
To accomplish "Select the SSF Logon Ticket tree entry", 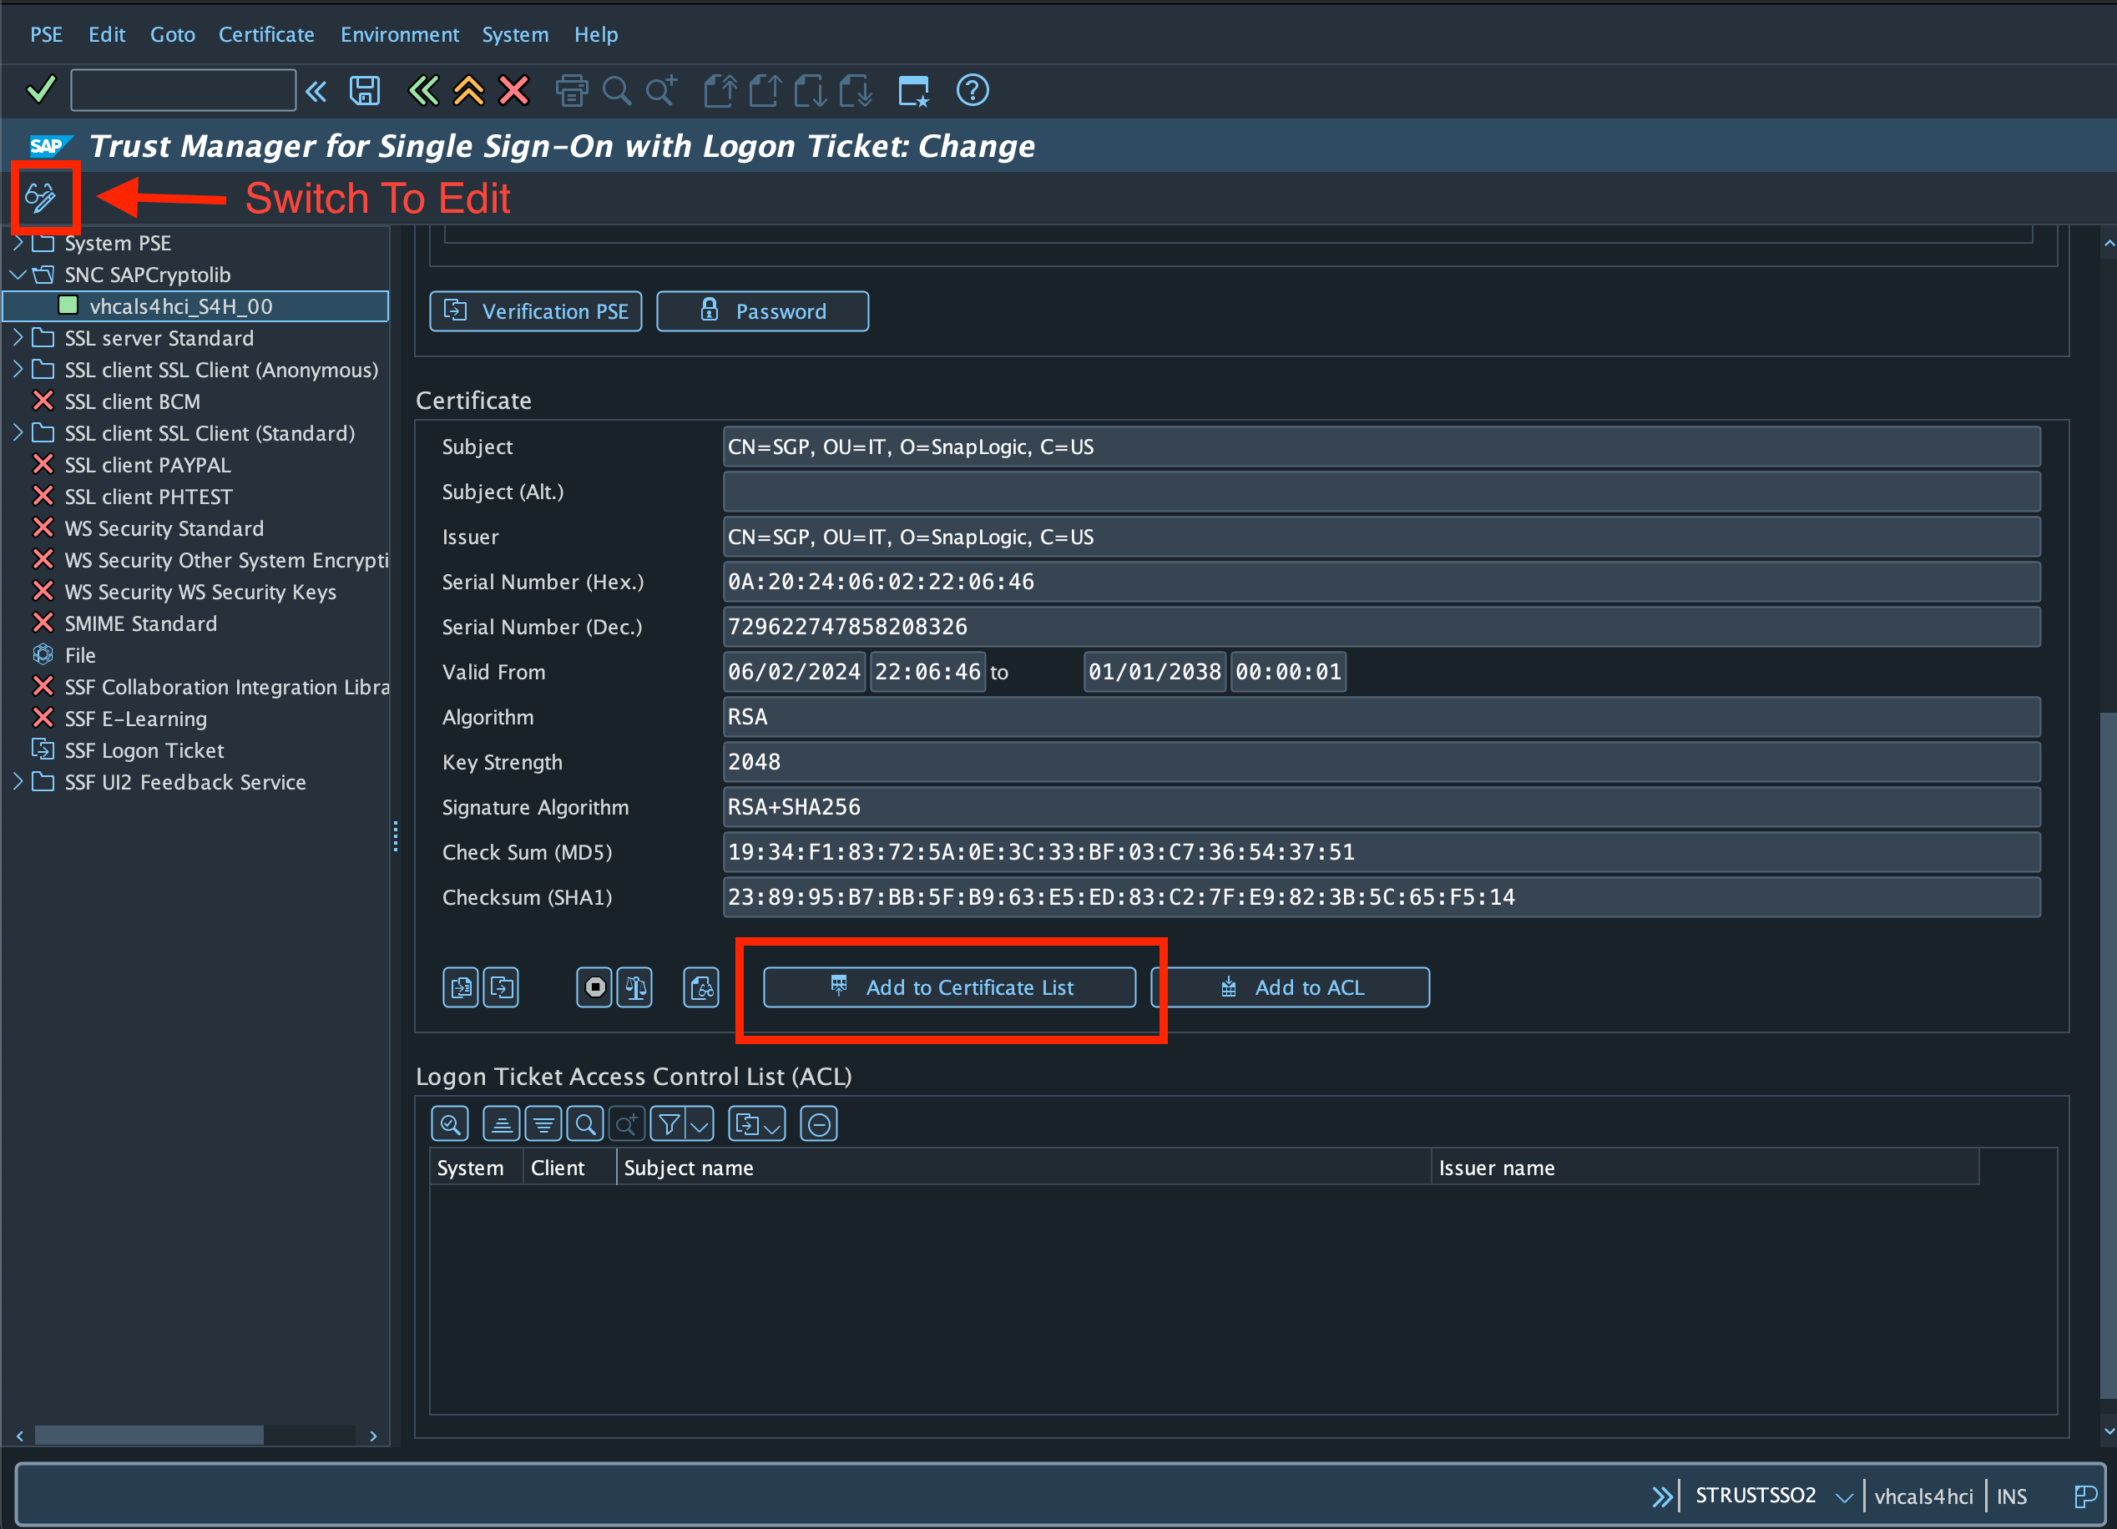I will [x=144, y=750].
